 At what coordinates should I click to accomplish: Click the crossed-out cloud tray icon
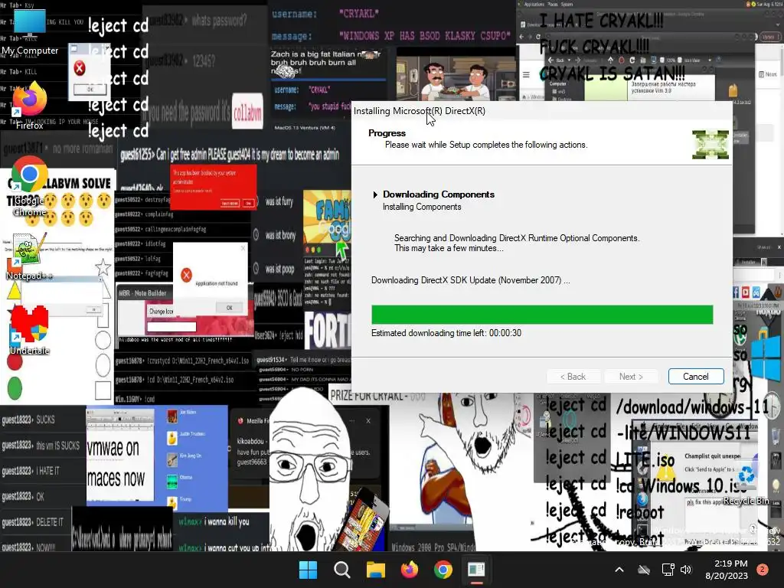(x=644, y=570)
